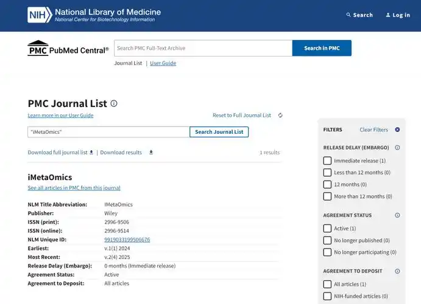
Task: Clear filters using the X icon
Action: (x=397, y=130)
